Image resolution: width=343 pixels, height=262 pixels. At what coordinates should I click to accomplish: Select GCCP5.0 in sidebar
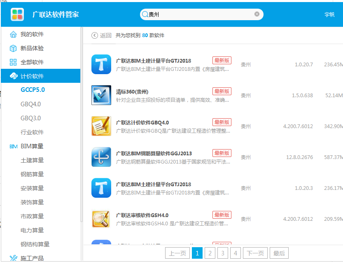(x=33, y=90)
